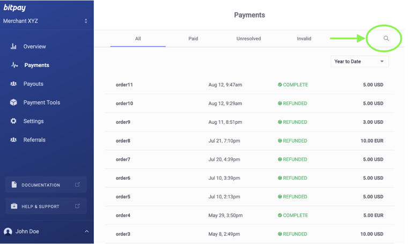
Task: Click the Documentation page icon
Action: pos(14,184)
